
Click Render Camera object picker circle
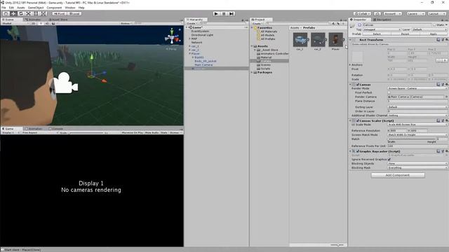tap(446, 97)
